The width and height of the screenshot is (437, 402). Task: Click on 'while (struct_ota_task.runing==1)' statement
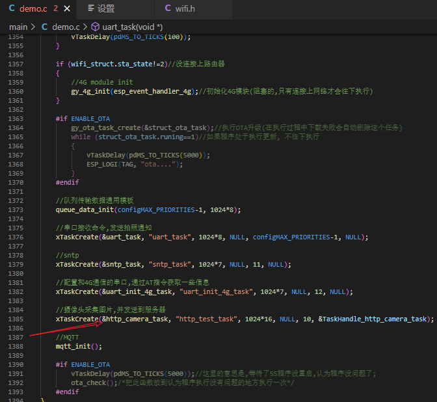coord(135,137)
